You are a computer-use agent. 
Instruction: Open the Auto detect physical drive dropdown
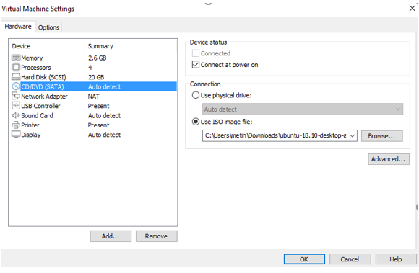[303, 109]
